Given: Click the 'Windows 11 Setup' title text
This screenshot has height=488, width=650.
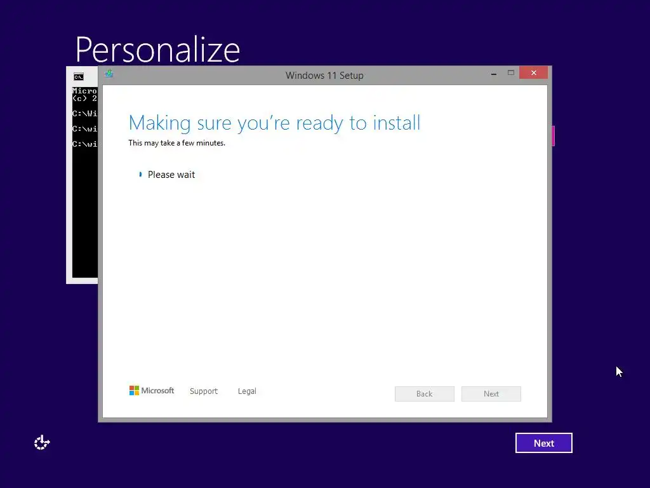Looking at the screenshot, I should (324, 76).
